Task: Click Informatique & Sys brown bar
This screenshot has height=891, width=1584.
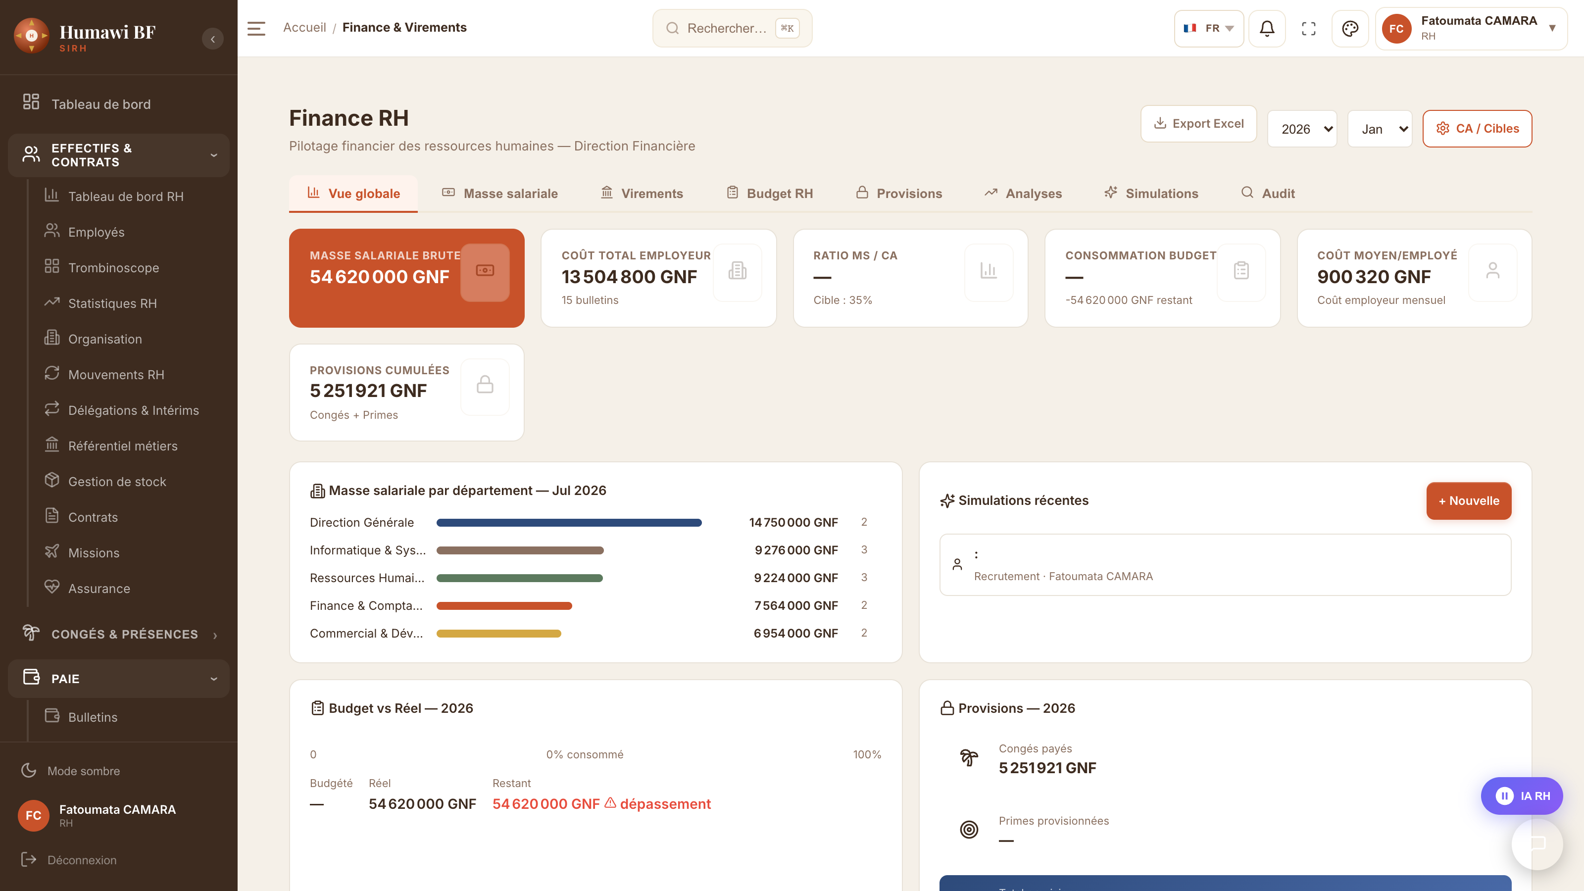Action: (x=520, y=550)
